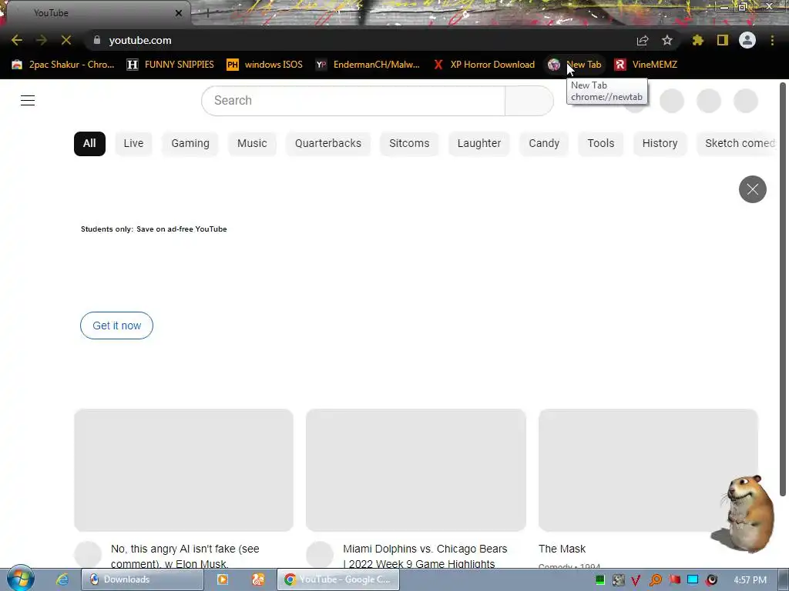Select the Sketch comedy filter chip
The height and width of the screenshot is (591, 789).
737,144
